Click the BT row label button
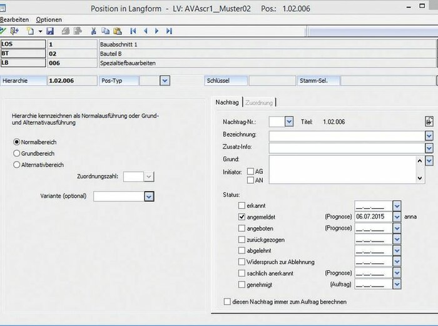Image resolution: width=438 pixels, height=326 pixels. [23, 53]
